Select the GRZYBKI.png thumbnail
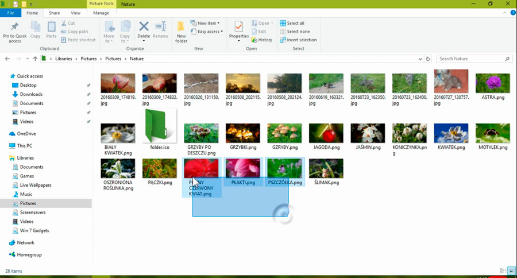The width and height of the screenshot is (517, 278). click(242, 133)
